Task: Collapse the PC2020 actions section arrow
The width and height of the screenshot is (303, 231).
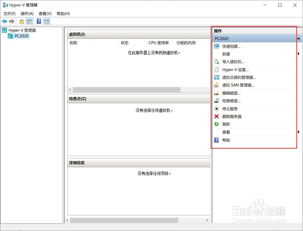Action: click(299, 38)
